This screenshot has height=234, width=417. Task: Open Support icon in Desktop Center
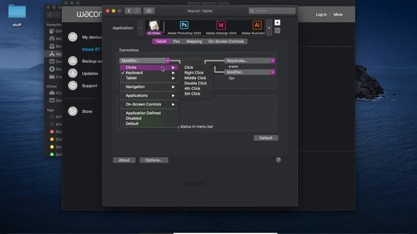(x=72, y=86)
